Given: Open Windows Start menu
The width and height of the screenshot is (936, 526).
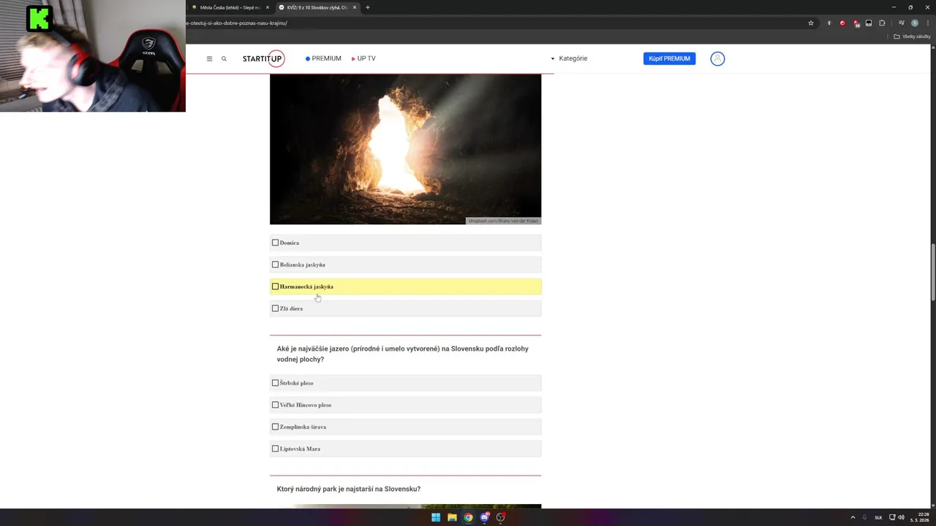Looking at the screenshot, I should [436, 517].
